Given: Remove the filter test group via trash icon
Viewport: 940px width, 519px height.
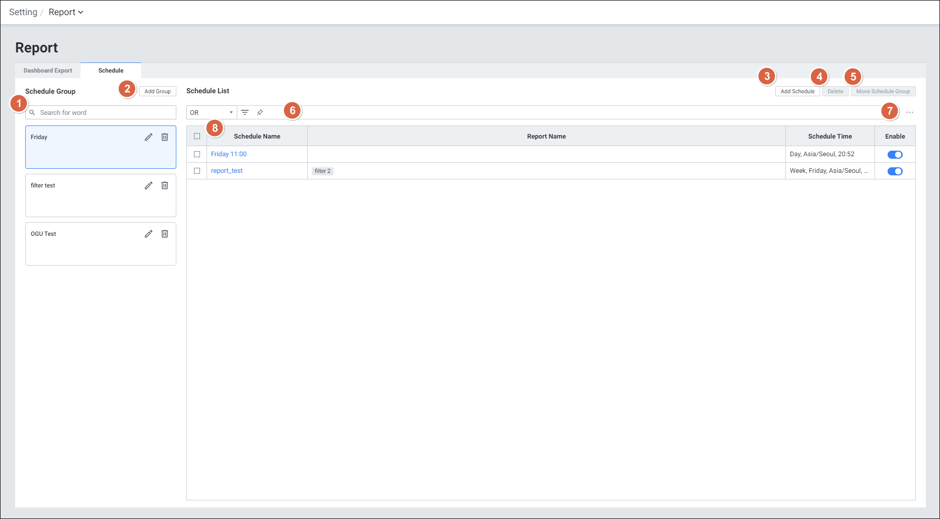Looking at the screenshot, I should [165, 185].
